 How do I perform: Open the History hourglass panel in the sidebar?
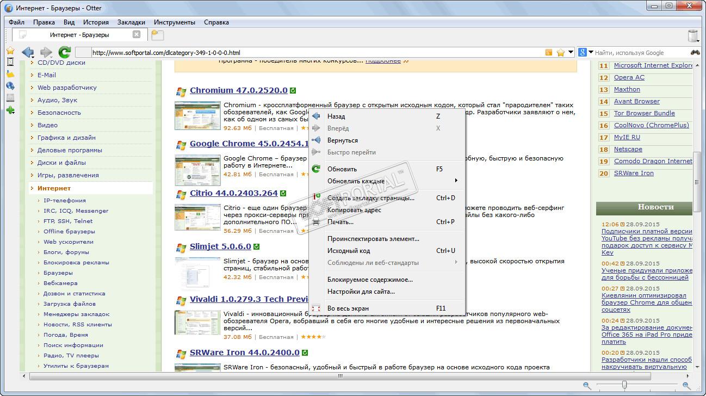coord(10,62)
